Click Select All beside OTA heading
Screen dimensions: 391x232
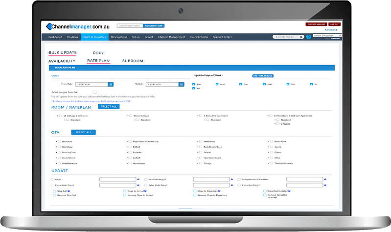(x=83, y=132)
